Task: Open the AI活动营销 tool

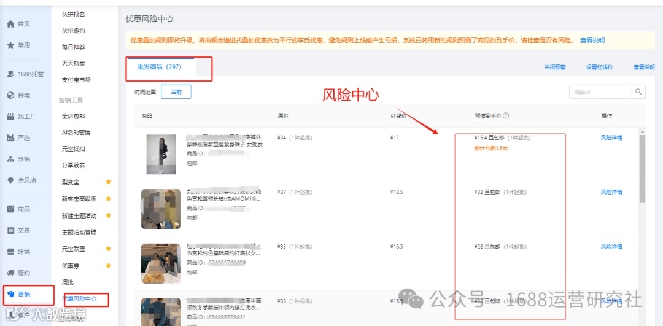Action: click(x=76, y=133)
